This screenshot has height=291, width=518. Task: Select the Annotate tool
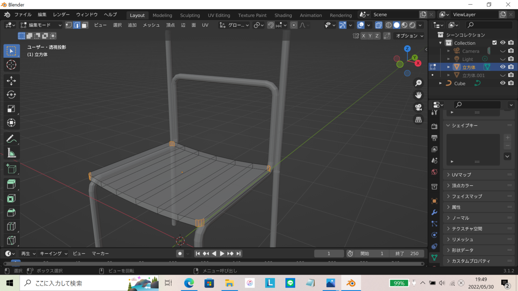(x=12, y=139)
